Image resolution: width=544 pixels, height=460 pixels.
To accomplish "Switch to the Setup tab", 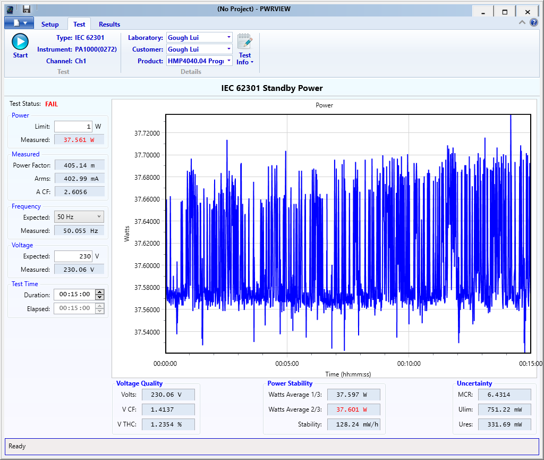I will [x=50, y=24].
